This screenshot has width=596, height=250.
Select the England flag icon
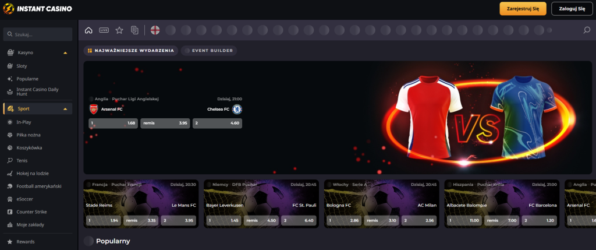tap(155, 30)
